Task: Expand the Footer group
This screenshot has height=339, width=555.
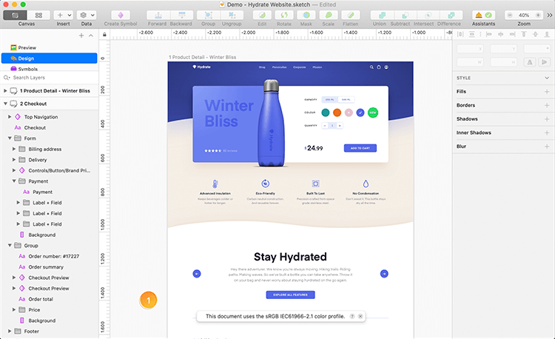Action: (x=10, y=331)
